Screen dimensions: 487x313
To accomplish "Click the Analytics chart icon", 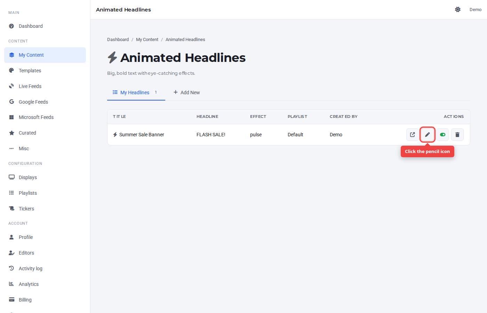I will click(x=11, y=284).
